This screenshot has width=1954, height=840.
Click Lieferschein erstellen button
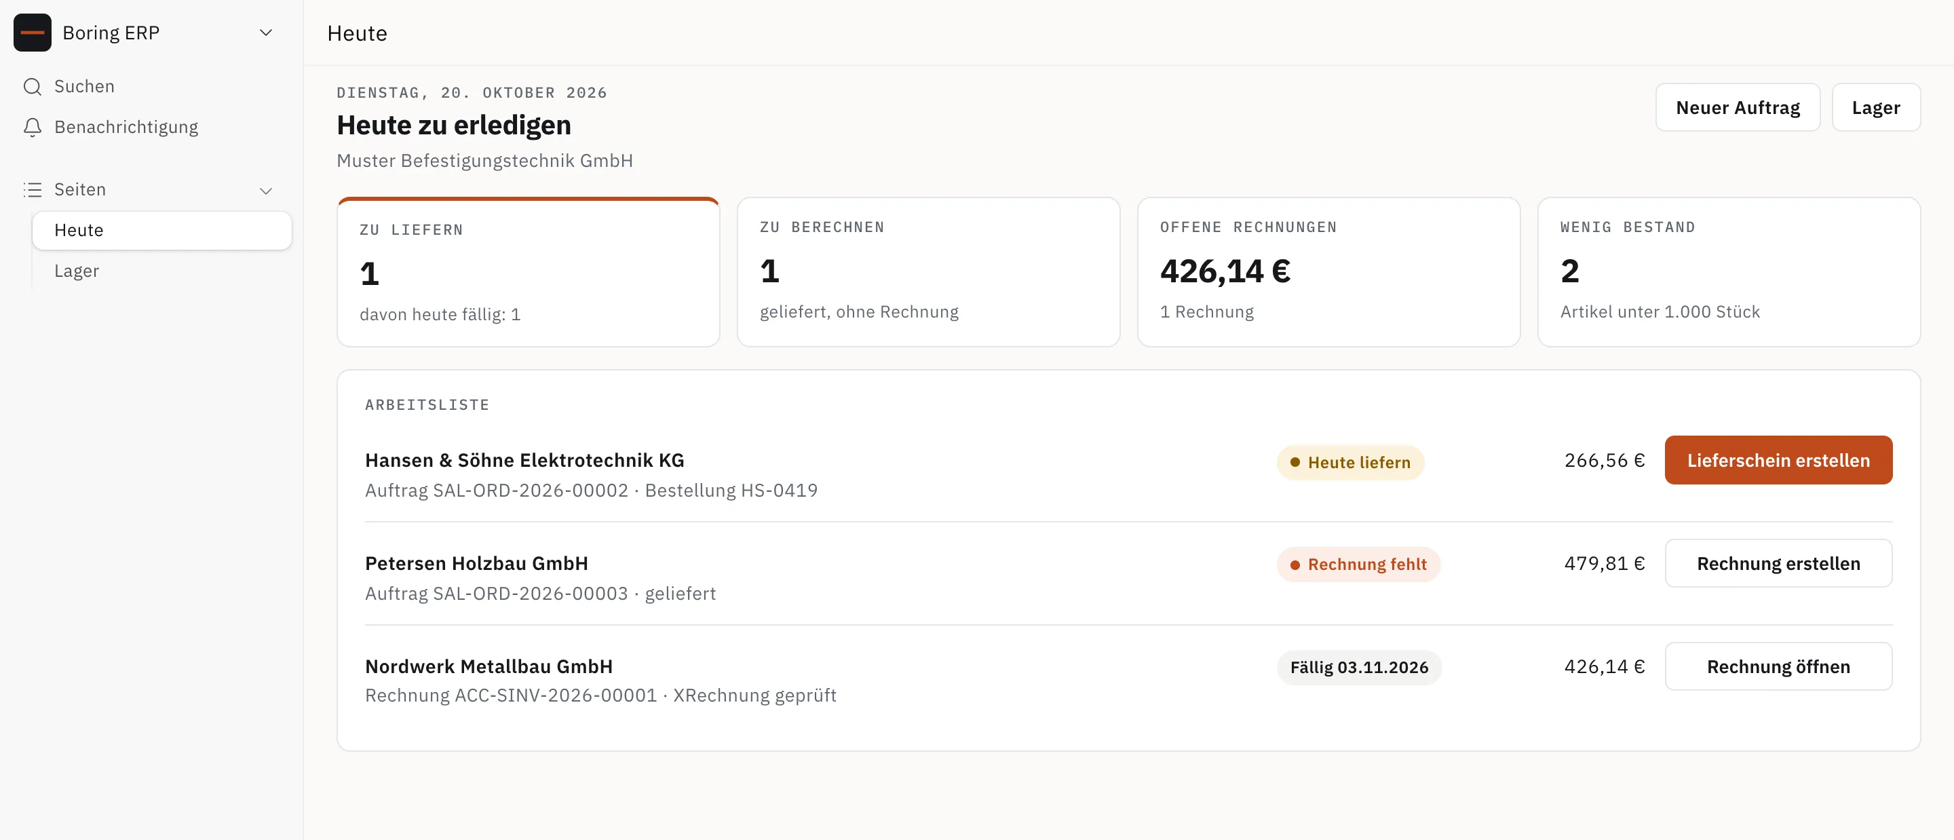click(x=1778, y=460)
